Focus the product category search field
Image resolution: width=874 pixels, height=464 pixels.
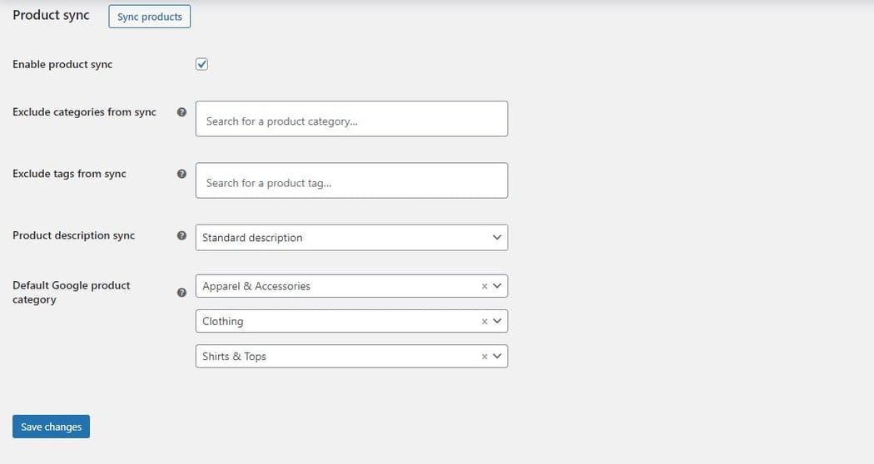click(350, 121)
